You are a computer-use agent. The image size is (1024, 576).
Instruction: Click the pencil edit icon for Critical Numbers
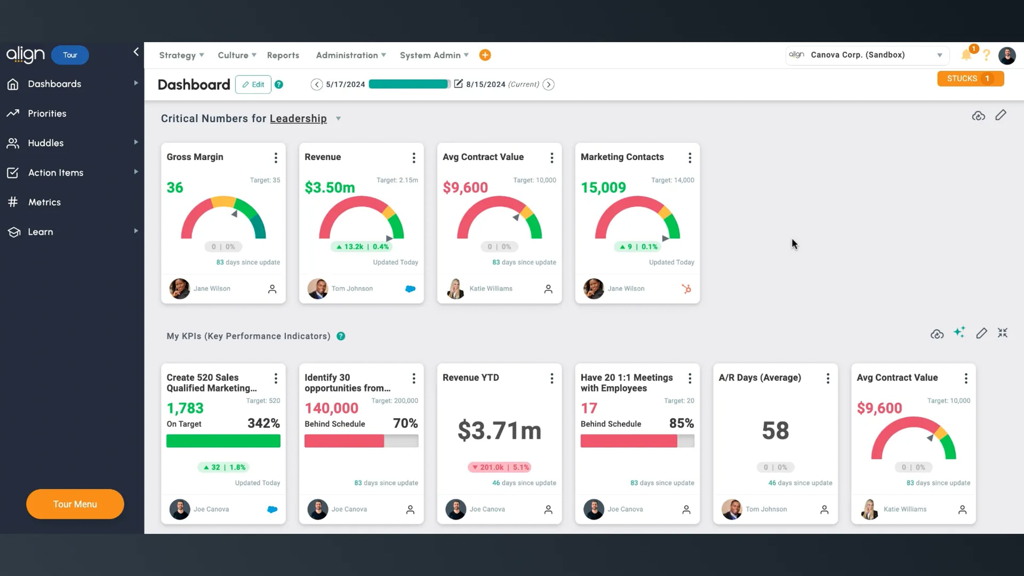click(1001, 115)
